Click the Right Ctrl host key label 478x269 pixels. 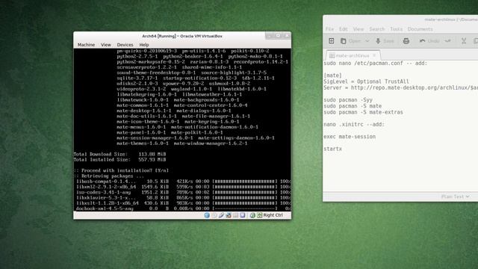[273, 215]
